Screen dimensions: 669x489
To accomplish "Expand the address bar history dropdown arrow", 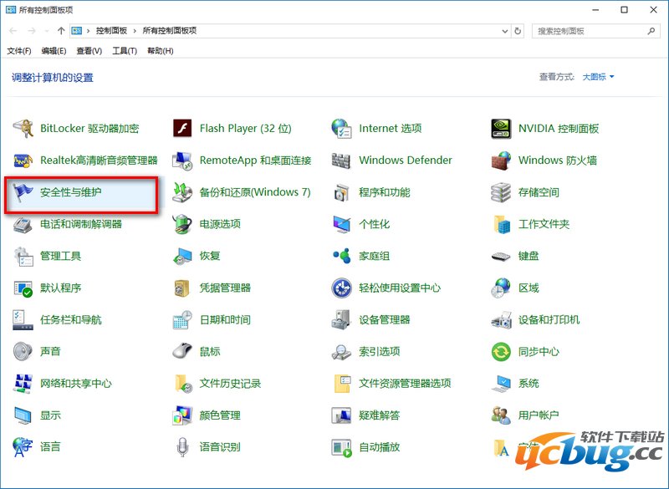I will click(x=504, y=31).
